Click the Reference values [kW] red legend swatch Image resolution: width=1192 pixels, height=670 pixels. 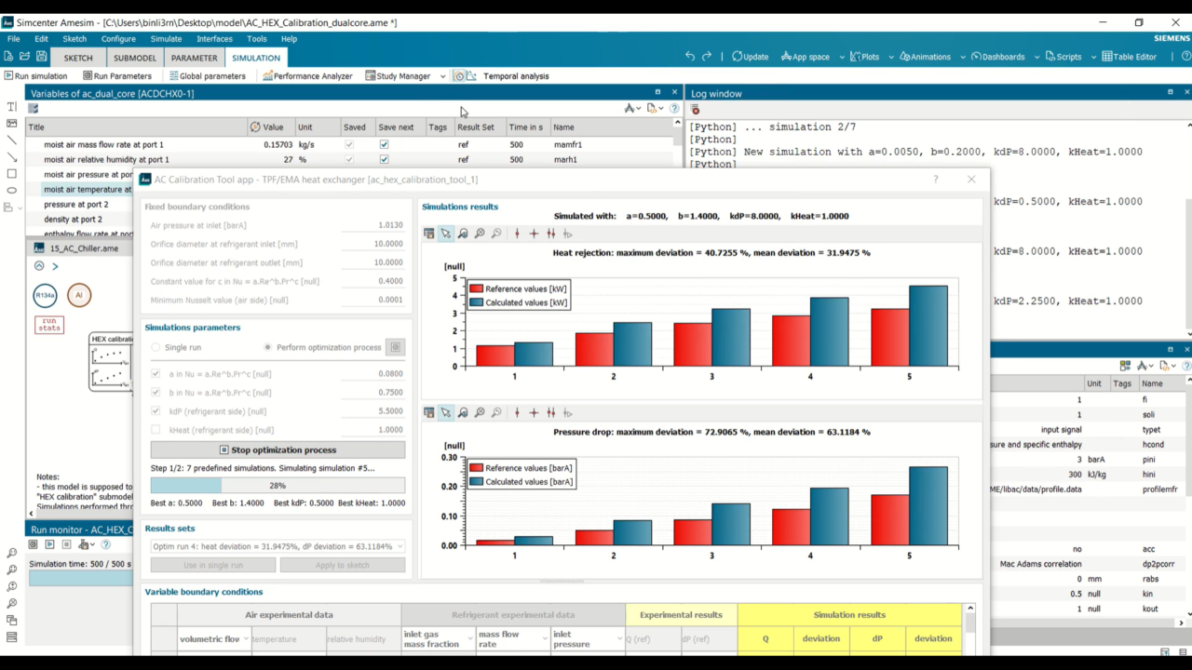(x=476, y=289)
